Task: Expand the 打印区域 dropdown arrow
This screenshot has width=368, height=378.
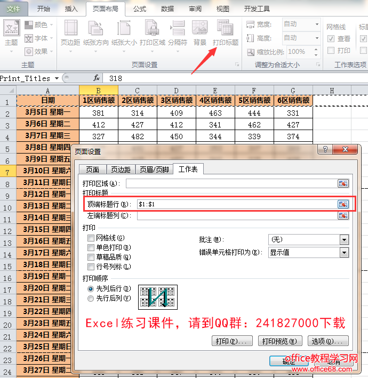Action: [x=153, y=51]
